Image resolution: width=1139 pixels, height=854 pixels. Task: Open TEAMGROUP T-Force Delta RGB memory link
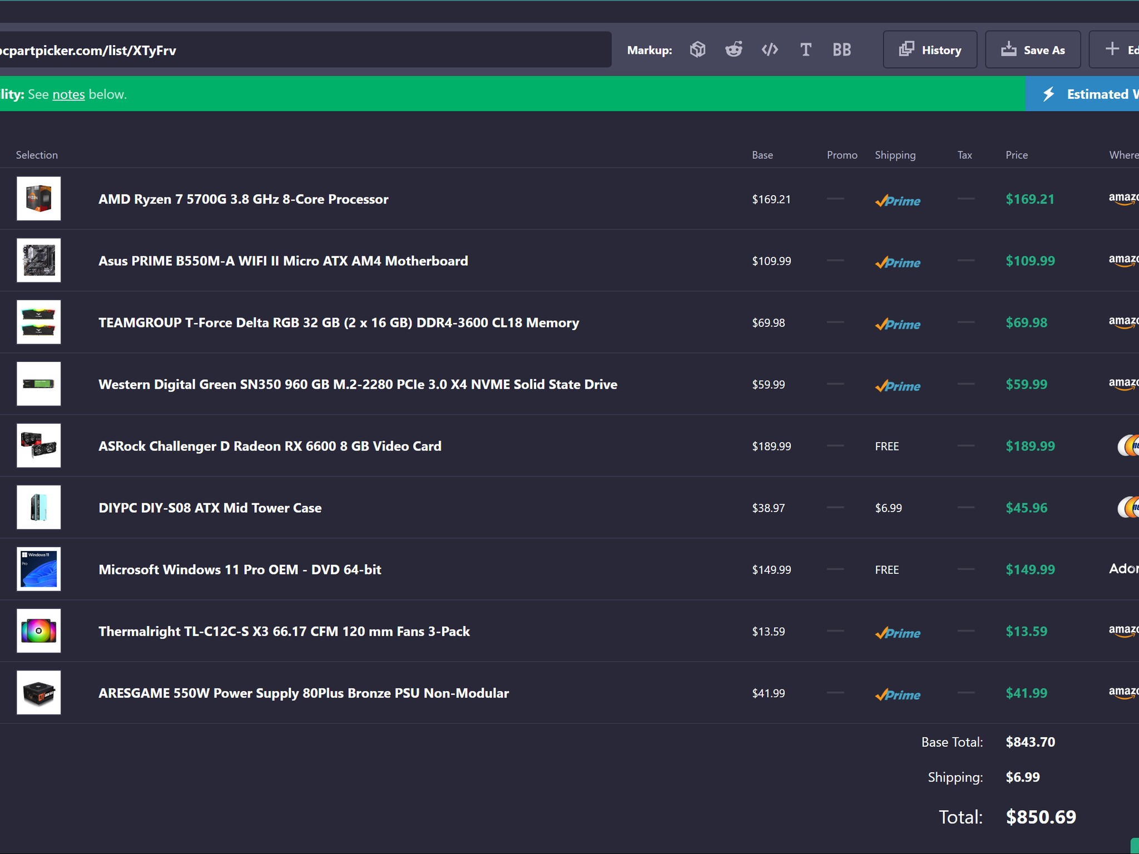pyautogui.click(x=339, y=322)
